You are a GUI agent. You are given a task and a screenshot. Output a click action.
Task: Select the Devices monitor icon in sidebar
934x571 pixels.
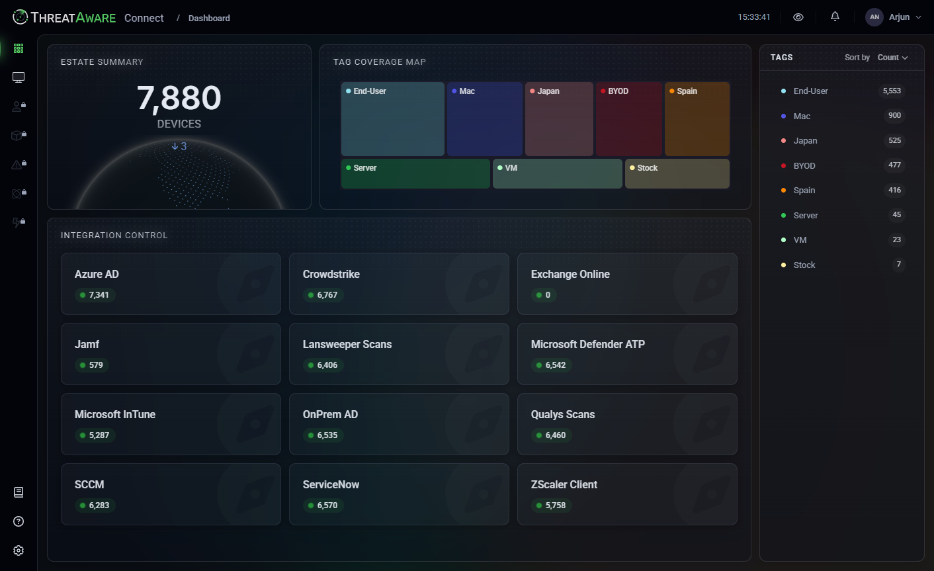coord(18,77)
